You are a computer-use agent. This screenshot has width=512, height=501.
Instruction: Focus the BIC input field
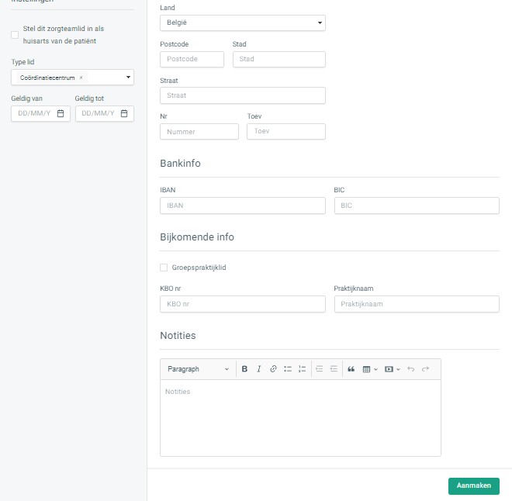tap(417, 206)
